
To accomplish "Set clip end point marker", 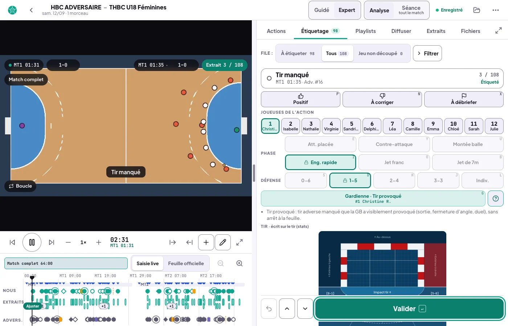I will pos(189,242).
